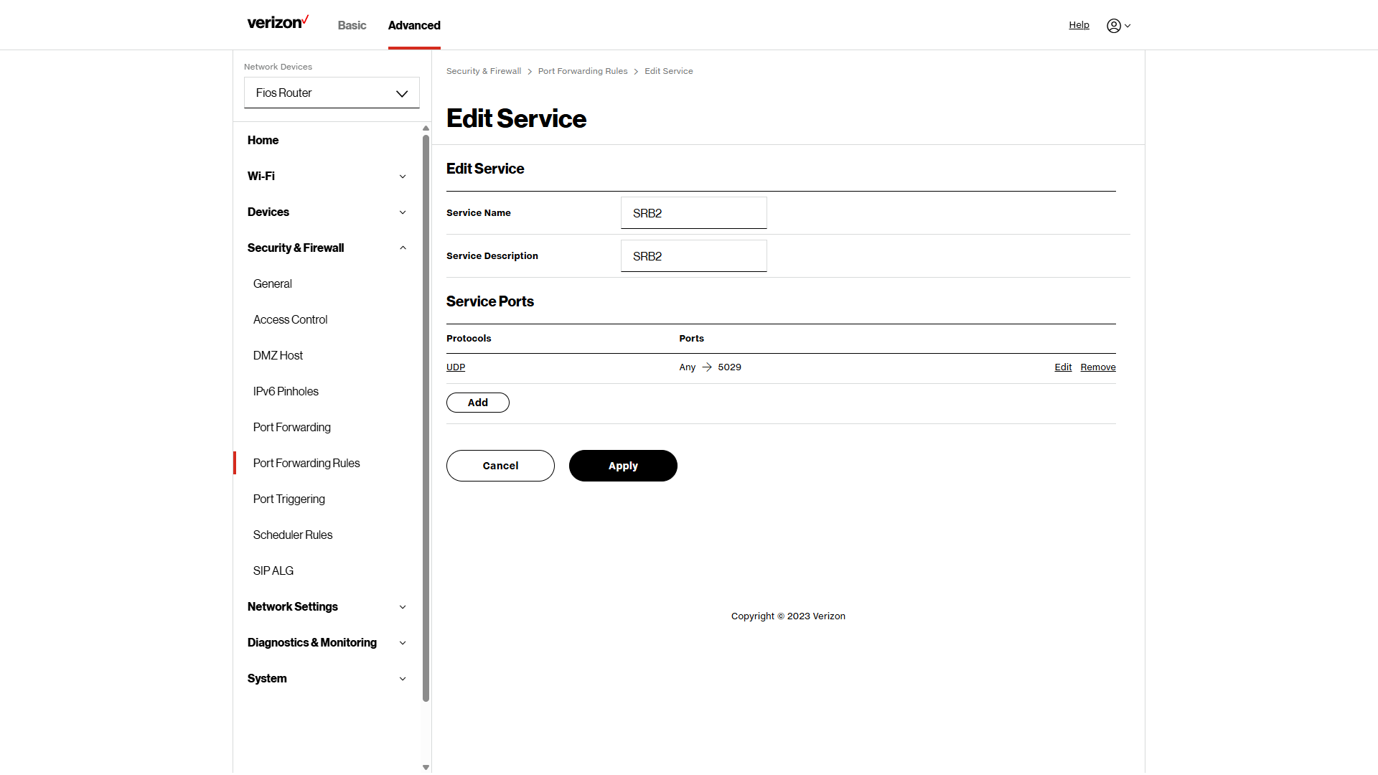Screen dimensions: 1378x775
Task: Click the sidebar scroll up arrow
Action: pyautogui.click(x=426, y=128)
